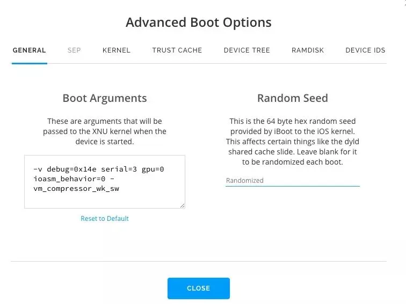Click the Random Seed heading
This screenshot has width=406, height=304.
(x=292, y=98)
